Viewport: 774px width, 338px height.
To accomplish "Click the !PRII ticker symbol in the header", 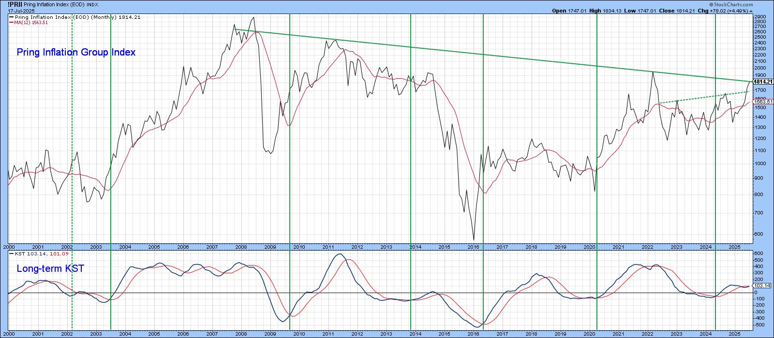I will pyautogui.click(x=15, y=4).
